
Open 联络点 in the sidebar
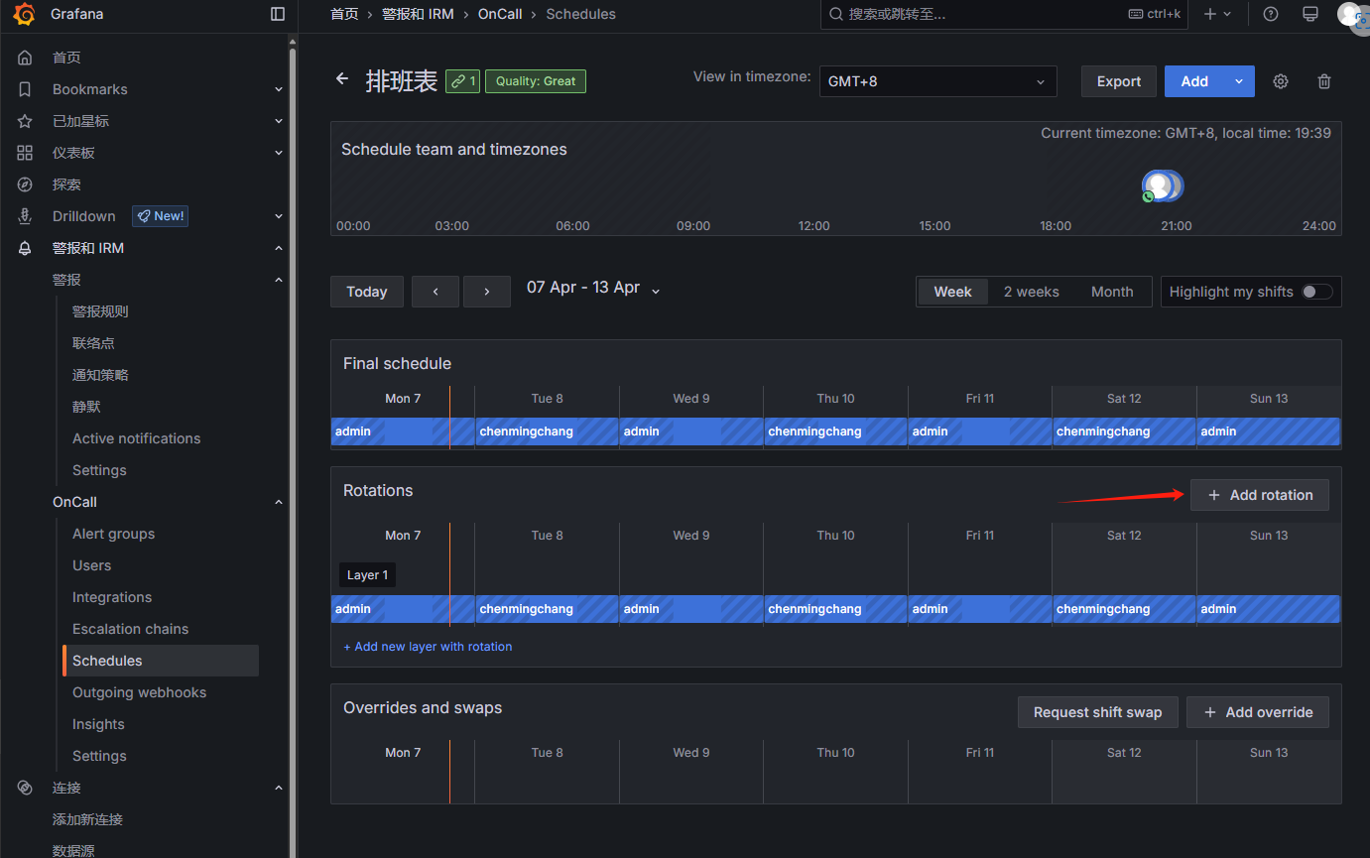point(93,343)
